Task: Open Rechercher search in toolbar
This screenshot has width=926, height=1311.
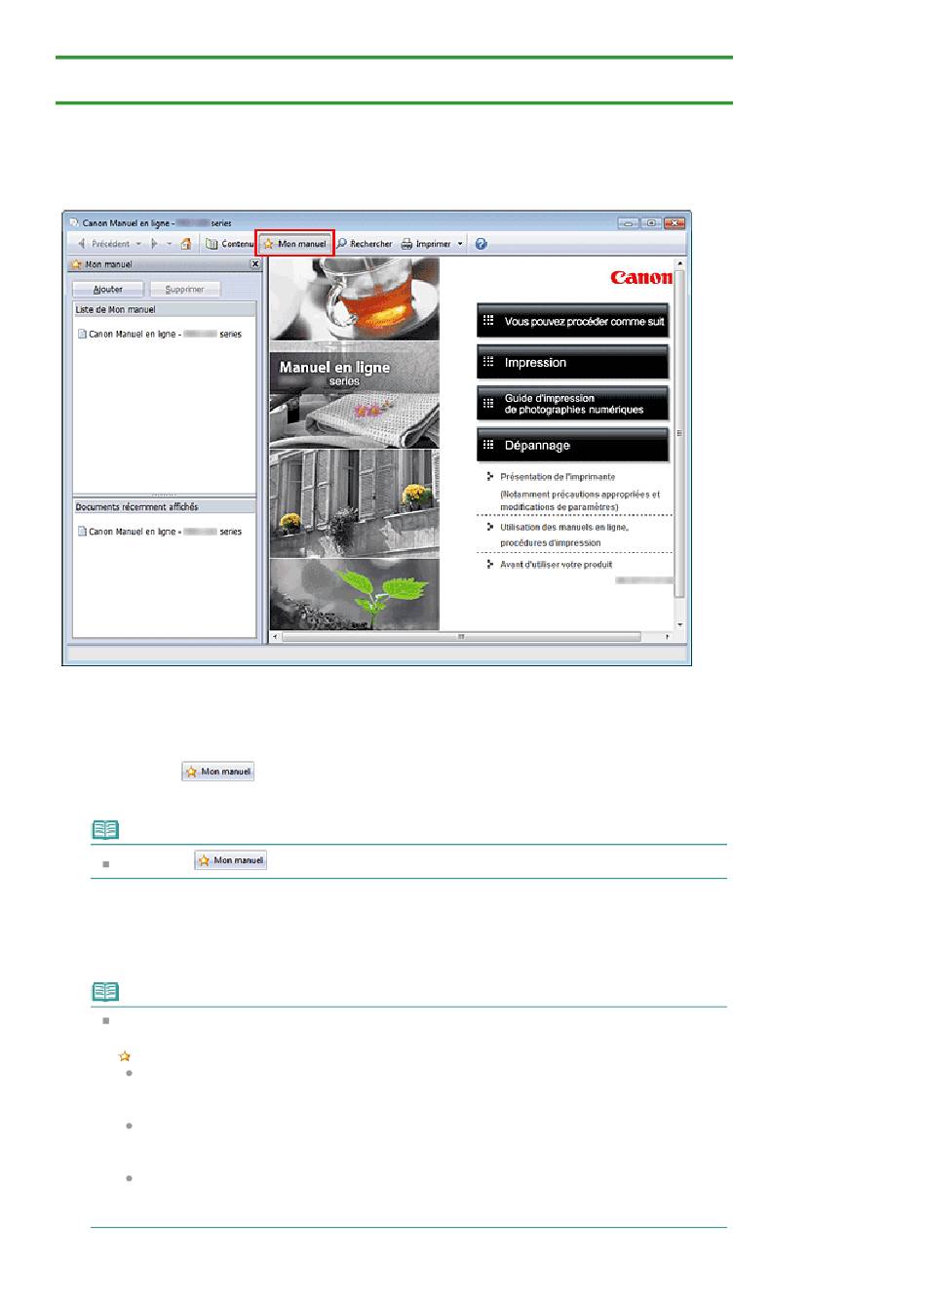Action: 365,244
